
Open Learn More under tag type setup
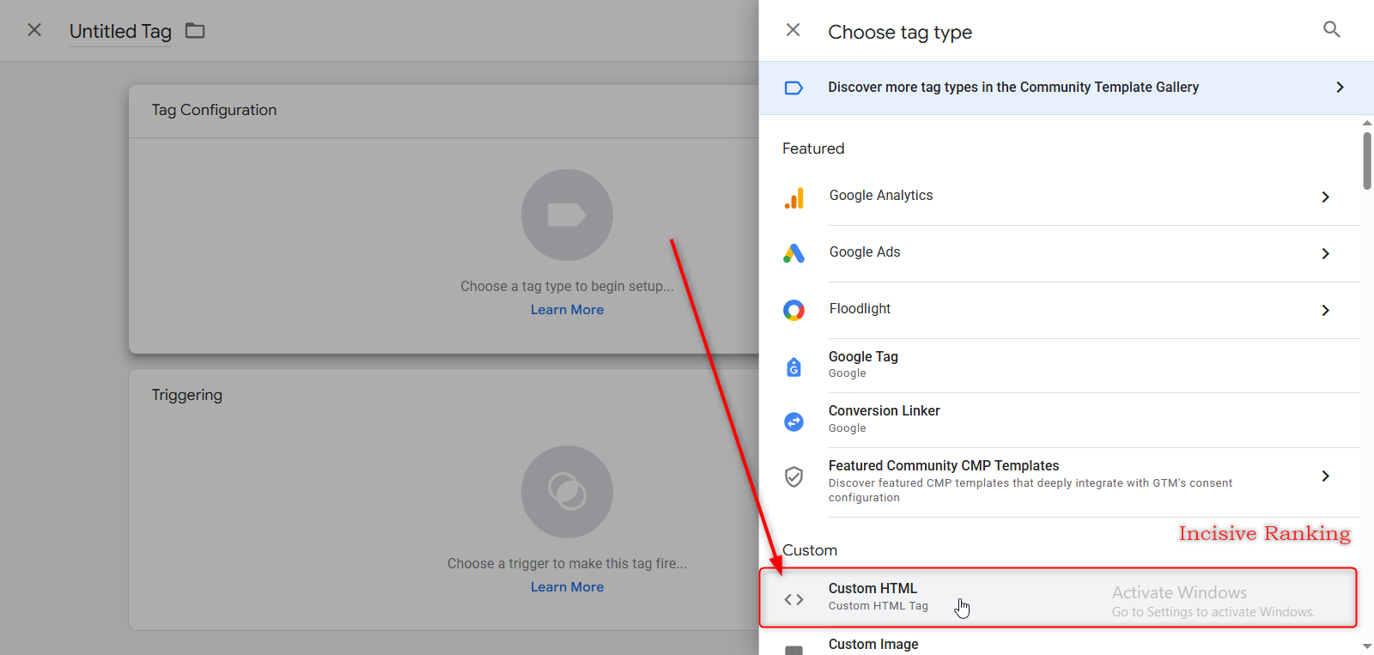567,310
